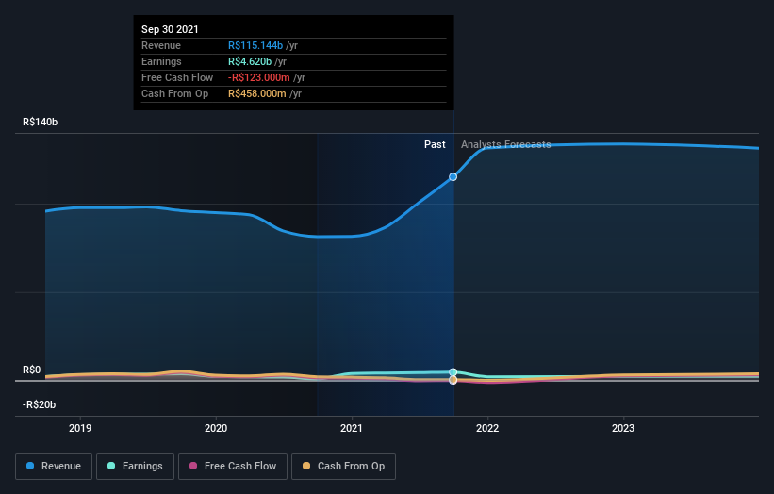Select the 2020 x-axis label
This screenshot has width=774, height=494.
(216, 428)
